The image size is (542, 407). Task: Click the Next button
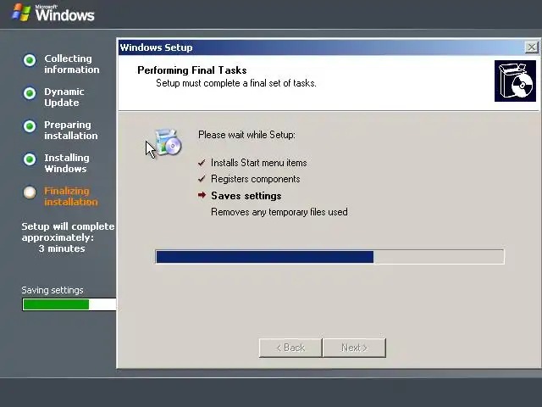354,348
